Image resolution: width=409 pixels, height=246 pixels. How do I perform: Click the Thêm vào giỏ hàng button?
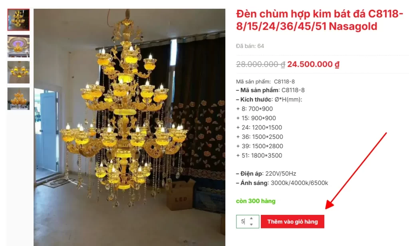(292, 222)
